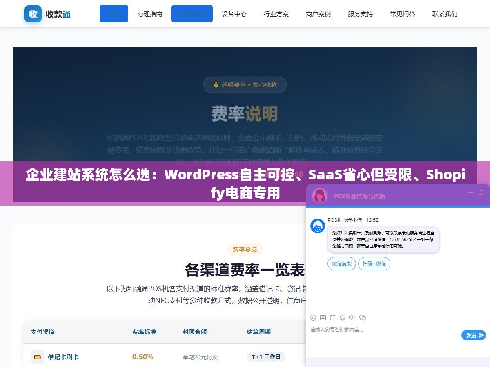Open the 商户案例 menu item
This screenshot has width=490, height=367.
click(318, 14)
